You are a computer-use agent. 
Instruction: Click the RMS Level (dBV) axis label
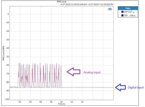point(4,53)
